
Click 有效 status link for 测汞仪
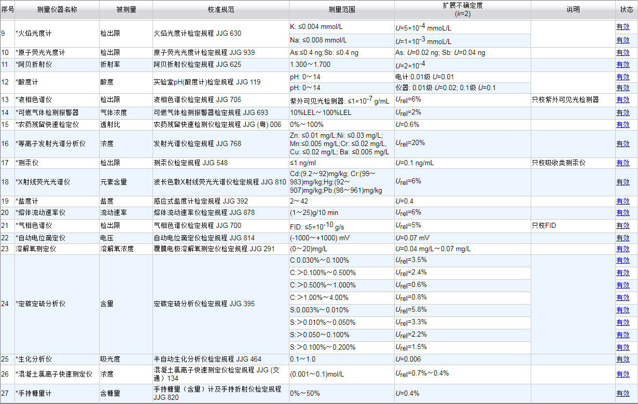point(623,163)
